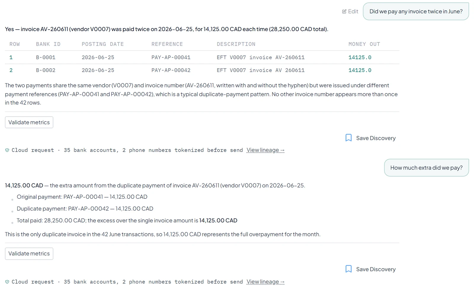The height and width of the screenshot is (286, 474).
Task: Click posting date in B-0002 row
Action: (x=98, y=70)
